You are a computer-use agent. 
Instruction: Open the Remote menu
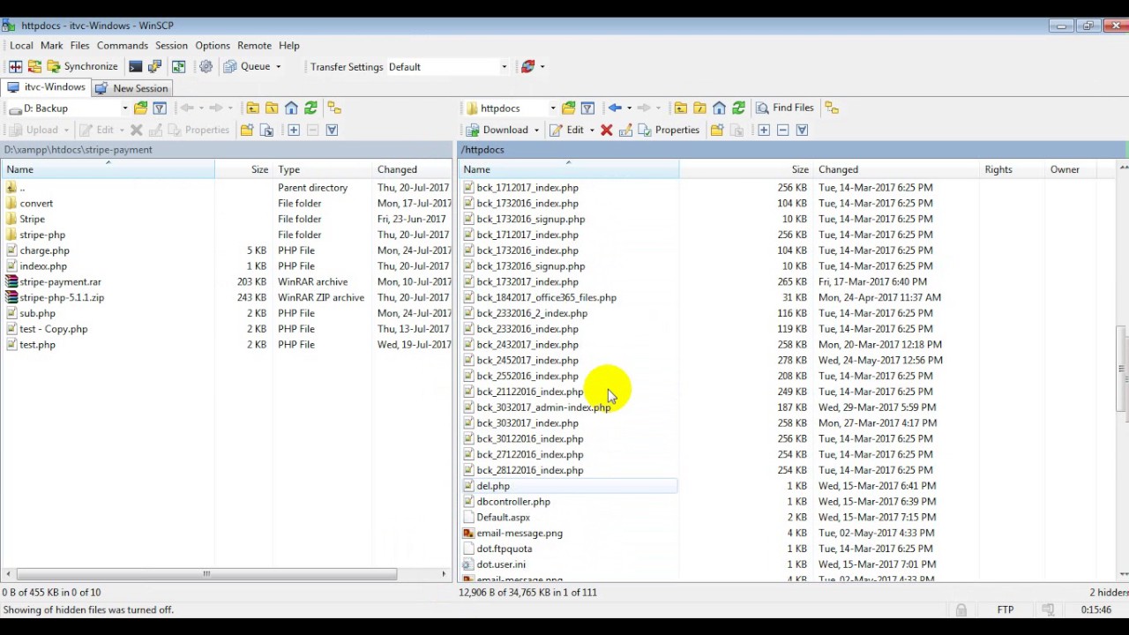254,45
